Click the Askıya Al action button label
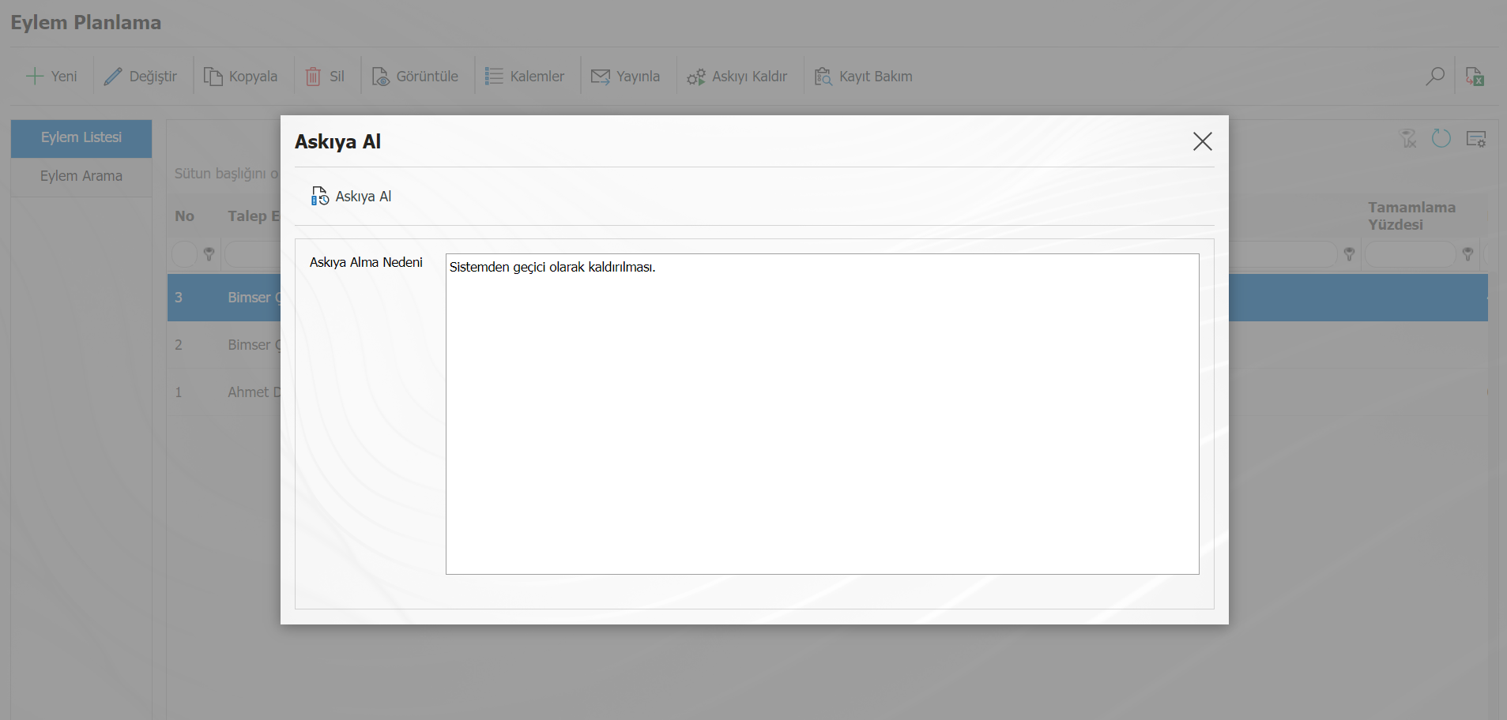The width and height of the screenshot is (1507, 720). coord(364,197)
